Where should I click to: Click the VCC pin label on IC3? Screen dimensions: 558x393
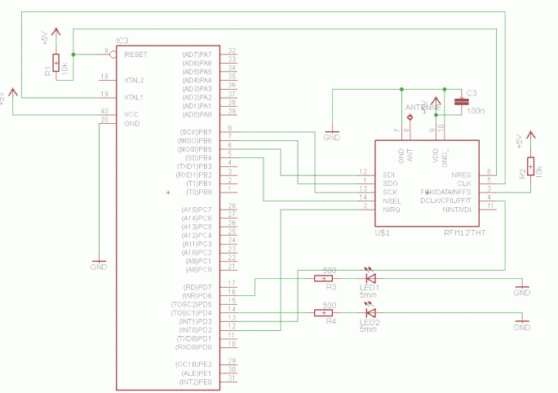131,114
